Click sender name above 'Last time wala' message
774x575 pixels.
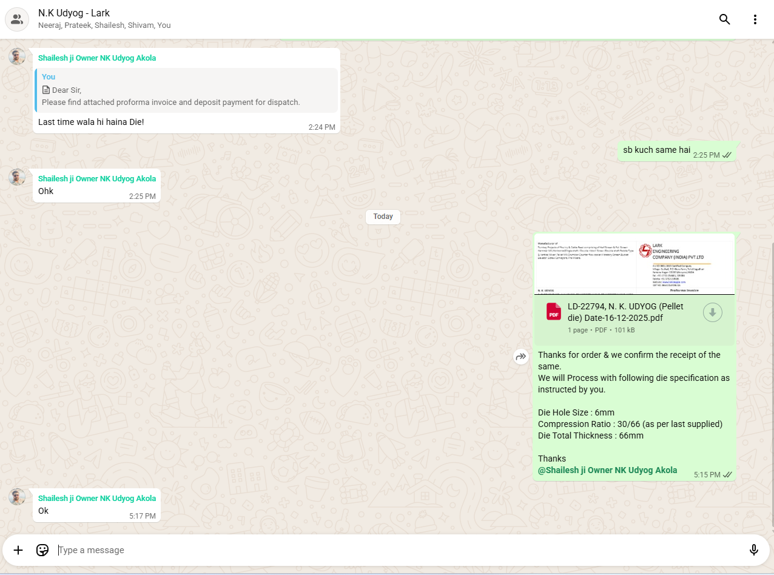pyautogui.click(x=97, y=58)
